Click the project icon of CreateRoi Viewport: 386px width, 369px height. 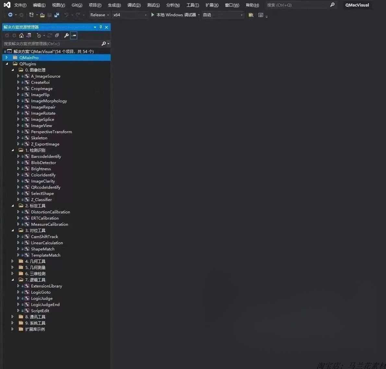[27, 82]
